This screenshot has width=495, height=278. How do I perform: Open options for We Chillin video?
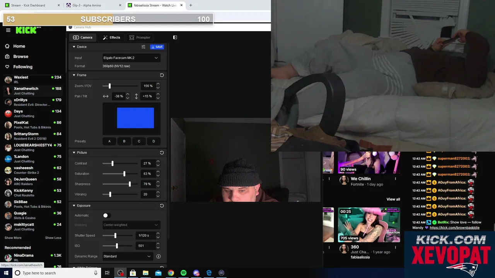tap(395, 179)
